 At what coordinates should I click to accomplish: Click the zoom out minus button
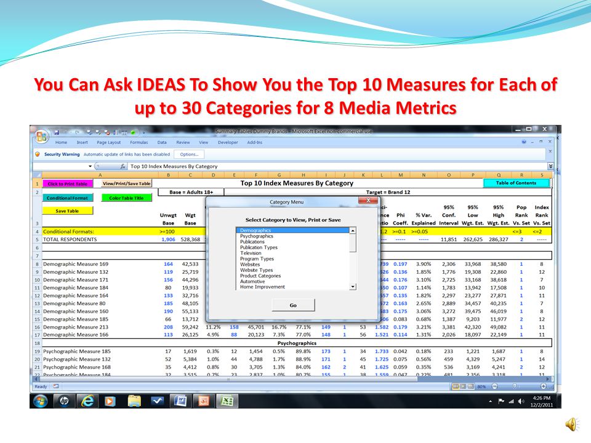(495, 386)
